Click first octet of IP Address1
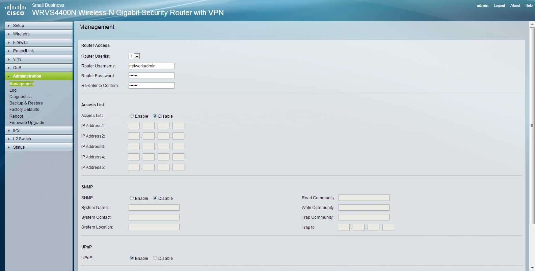This screenshot has width=535, height=271. click(134, 126)
